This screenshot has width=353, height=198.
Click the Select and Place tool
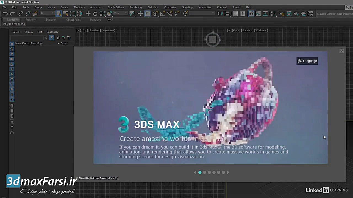[109, 13]
